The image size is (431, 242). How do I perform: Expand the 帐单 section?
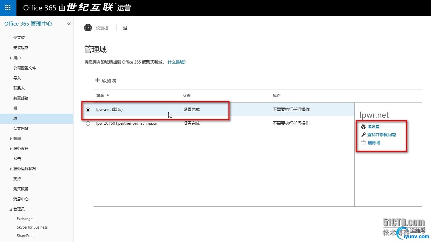11,138
